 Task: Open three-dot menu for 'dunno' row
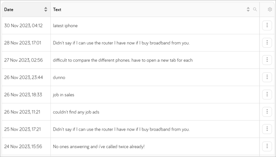point(267,77)
